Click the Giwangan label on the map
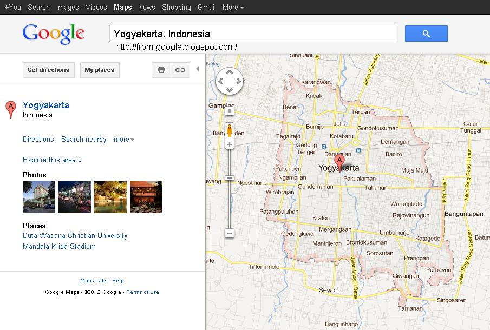The image size is (490, 330). click(406, 276)
